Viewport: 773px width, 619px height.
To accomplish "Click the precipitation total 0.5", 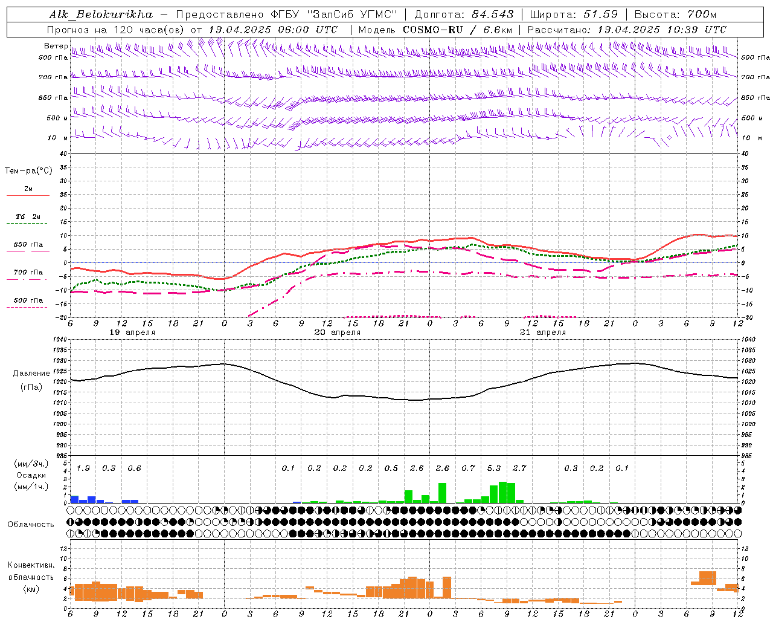I will coord(391,468).
